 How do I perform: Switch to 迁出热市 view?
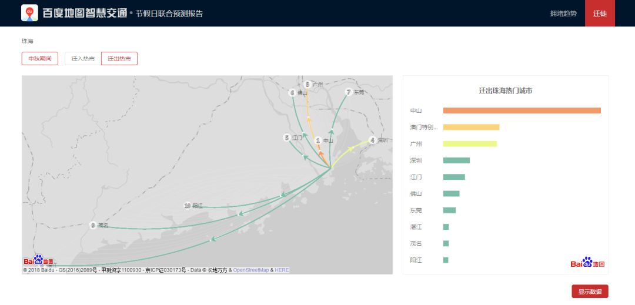click(119, 59)
